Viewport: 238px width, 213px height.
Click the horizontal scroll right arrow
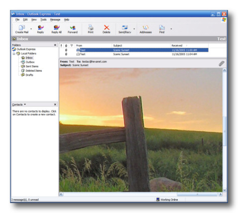[x=221, y=194]
